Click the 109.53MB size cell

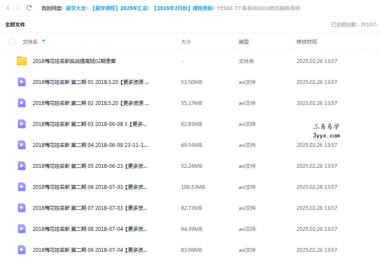point(193,187)
